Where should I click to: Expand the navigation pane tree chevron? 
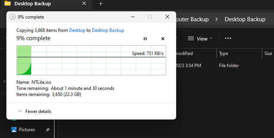[x=5, y=81]
